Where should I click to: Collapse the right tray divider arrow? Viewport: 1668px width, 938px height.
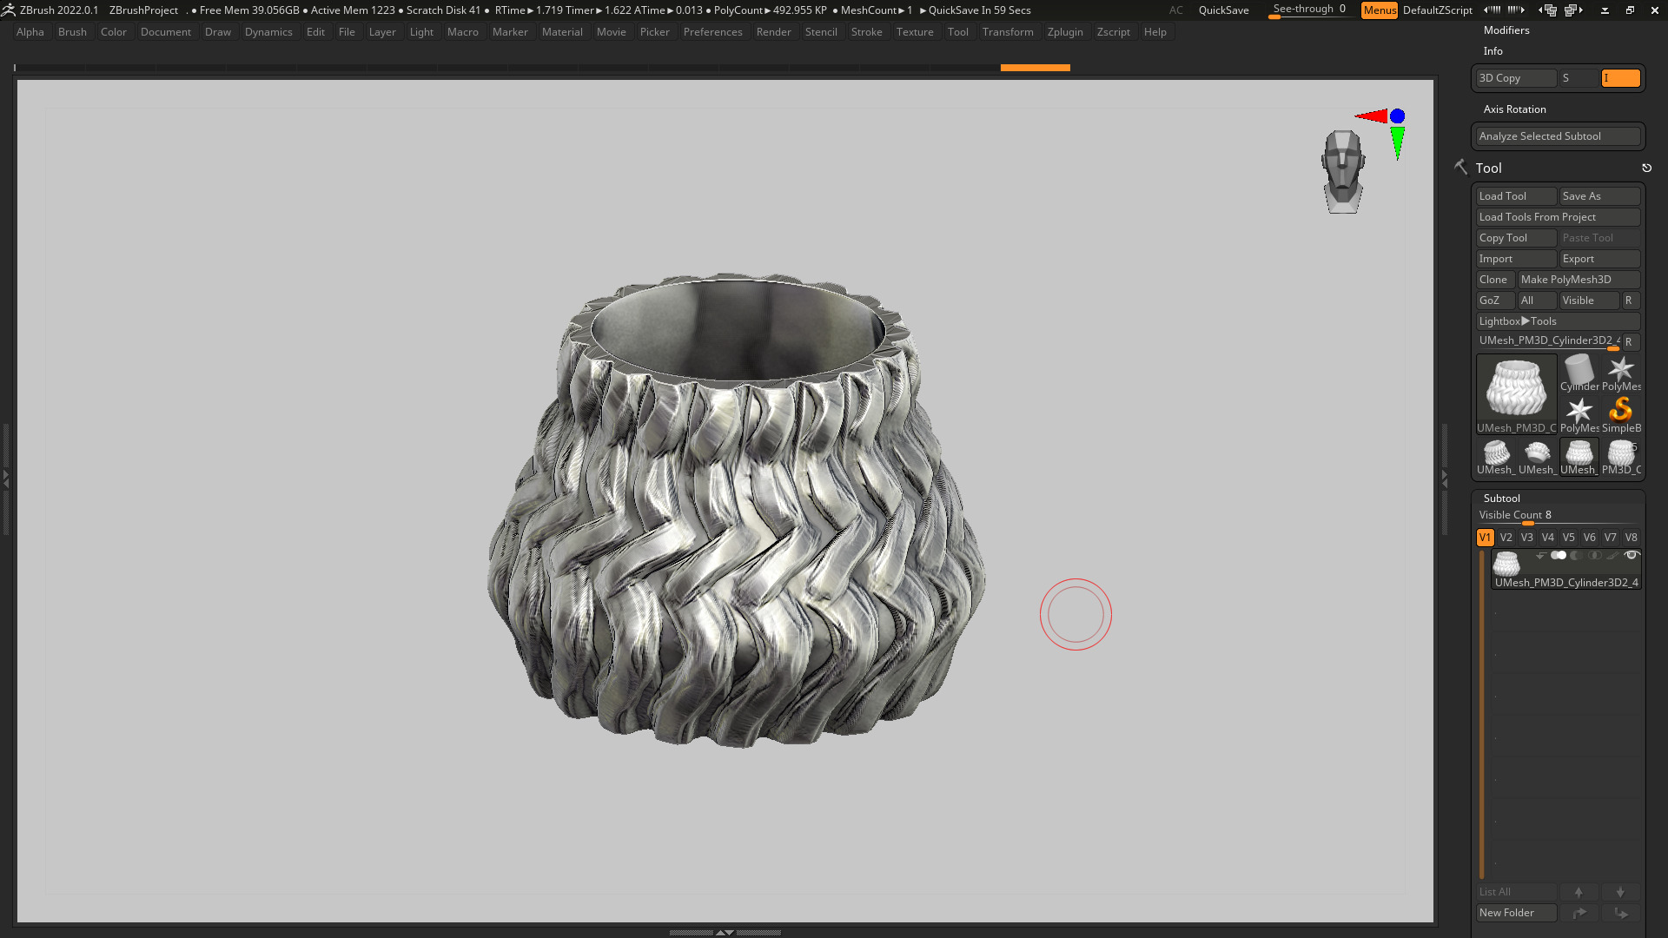pos(1445,478)
